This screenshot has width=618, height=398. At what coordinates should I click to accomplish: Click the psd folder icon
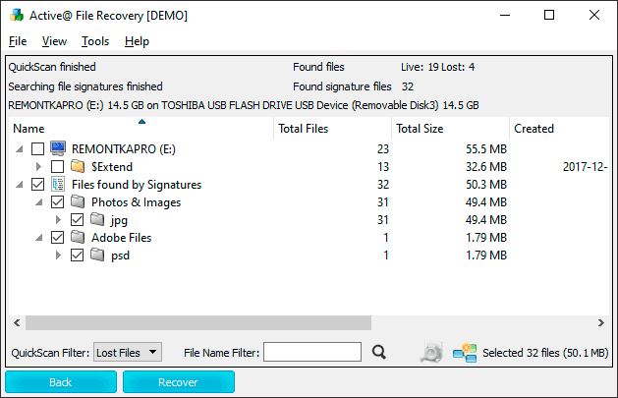point(97,255)
